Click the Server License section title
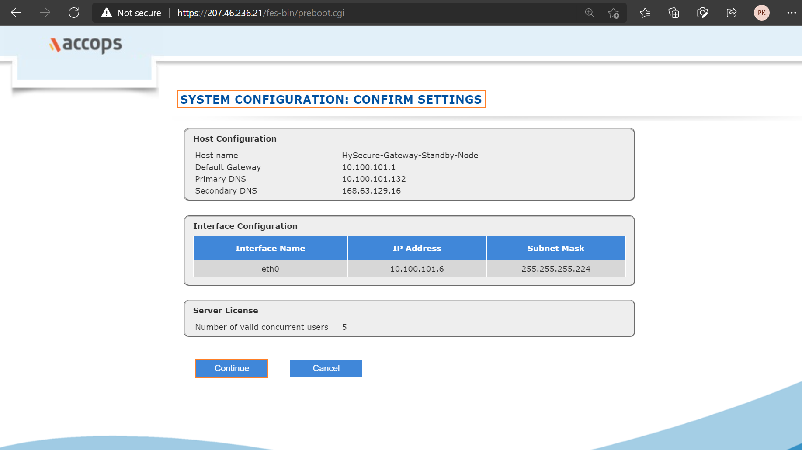 tap(226, 310)
